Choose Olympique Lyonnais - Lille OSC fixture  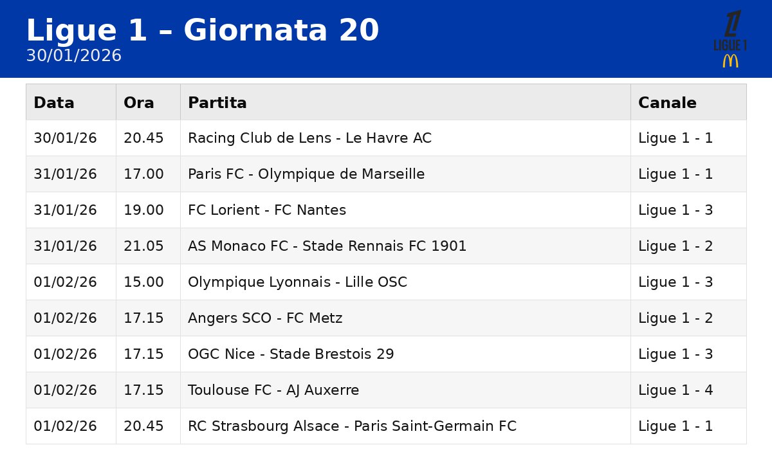(x=386, y=282)
